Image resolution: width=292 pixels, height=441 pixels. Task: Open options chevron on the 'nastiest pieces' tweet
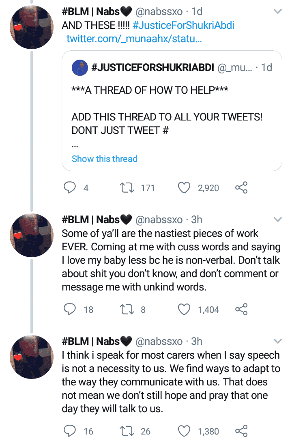tap(278, 219)
